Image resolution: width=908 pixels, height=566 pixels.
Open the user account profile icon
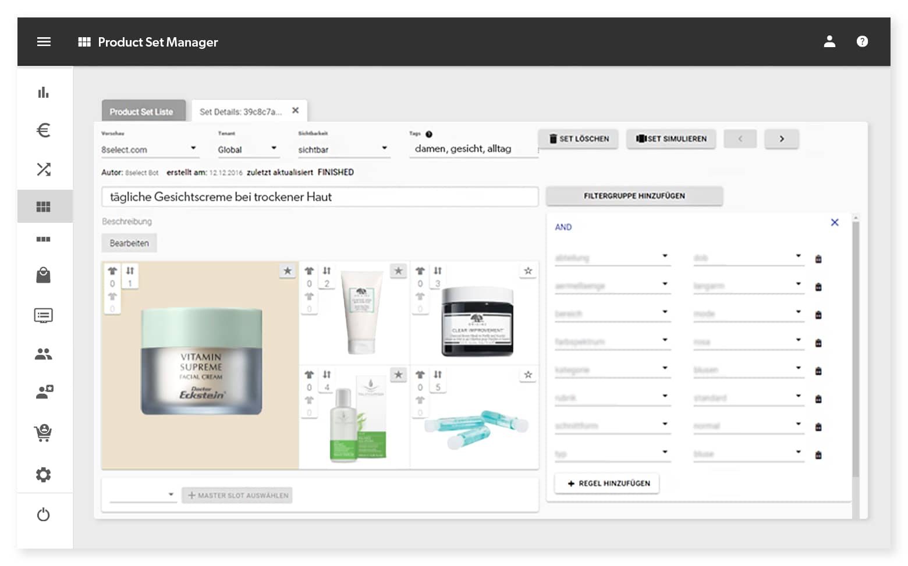(x=829, y=42)
